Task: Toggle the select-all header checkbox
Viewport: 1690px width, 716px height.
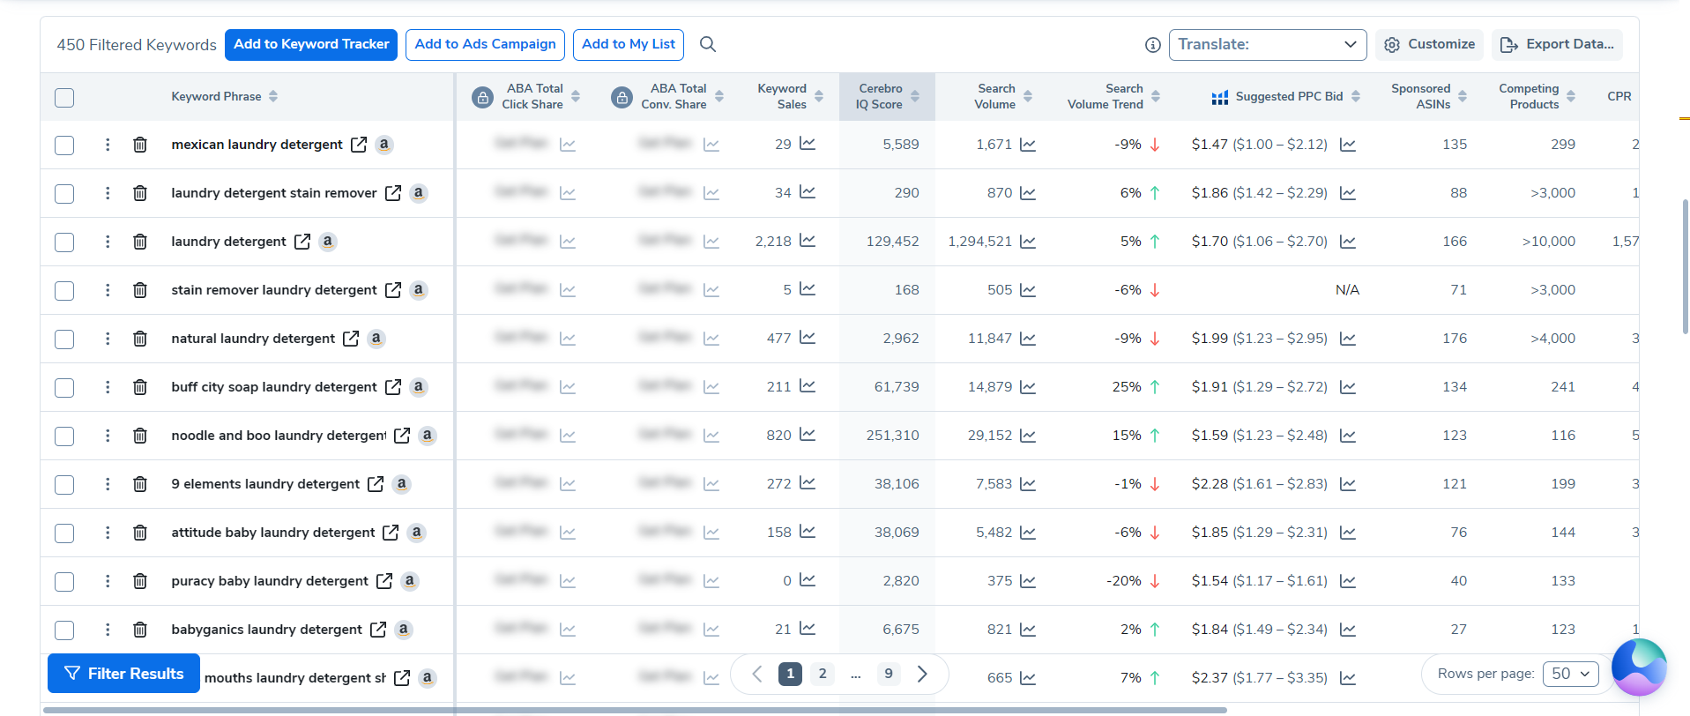Action: pos(64,97)
